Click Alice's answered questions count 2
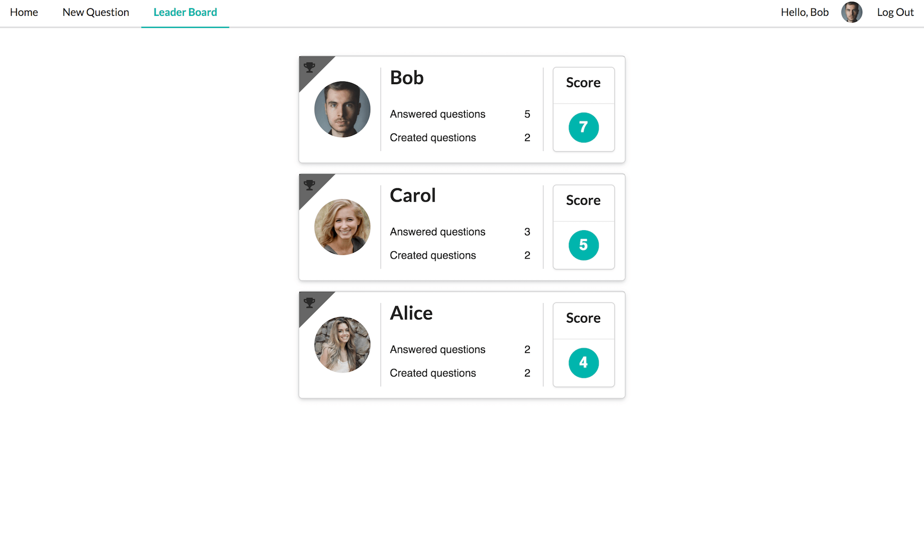 click(x=527, y=350)
